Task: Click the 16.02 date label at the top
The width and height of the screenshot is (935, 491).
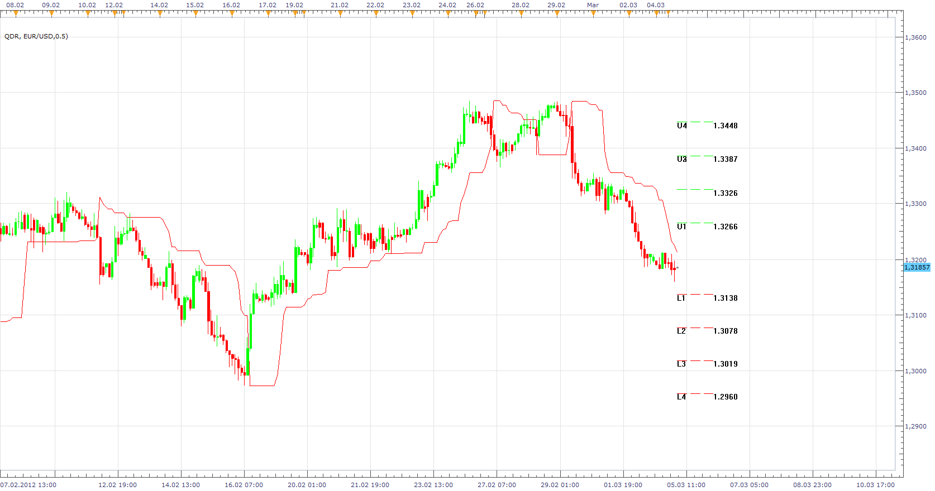Action: click(231, 5)
